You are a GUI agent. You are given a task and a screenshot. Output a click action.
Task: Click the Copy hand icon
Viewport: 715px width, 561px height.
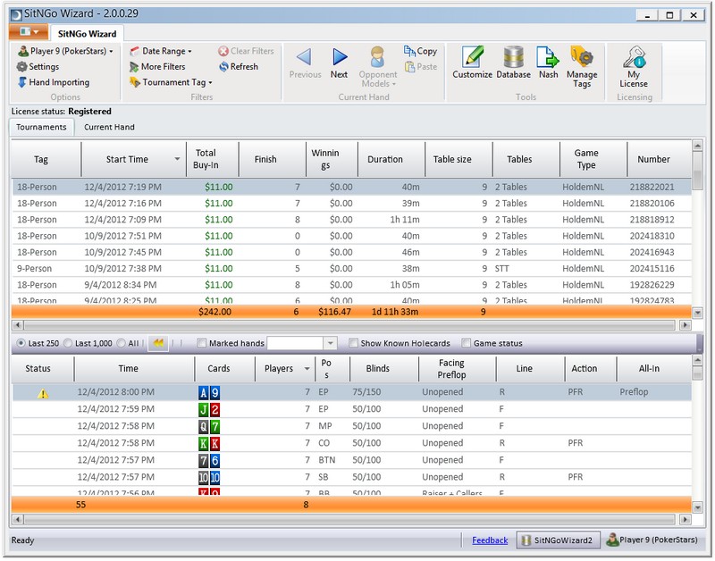tap(409, 51)
